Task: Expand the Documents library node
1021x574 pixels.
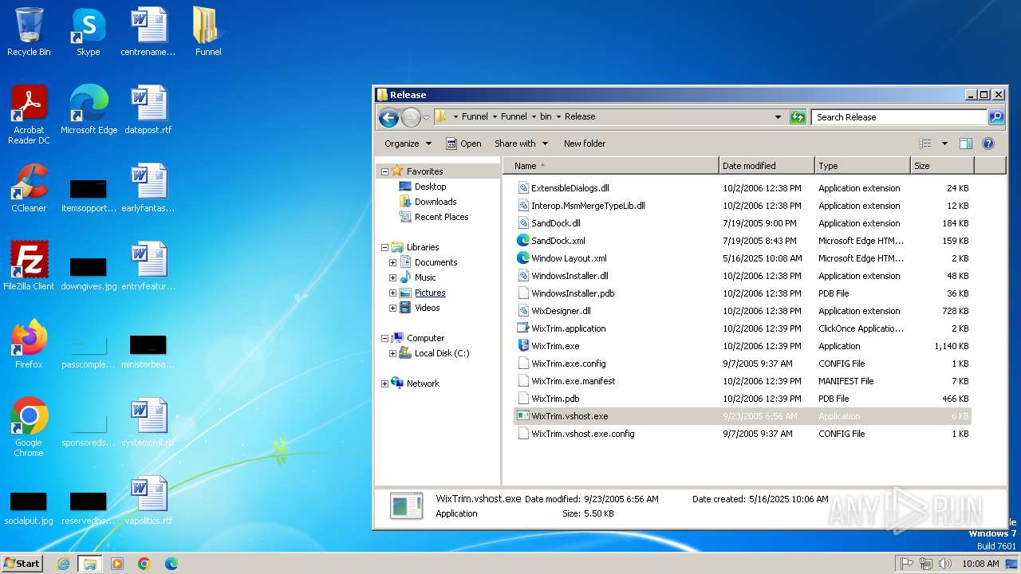Action: [392, 262]
